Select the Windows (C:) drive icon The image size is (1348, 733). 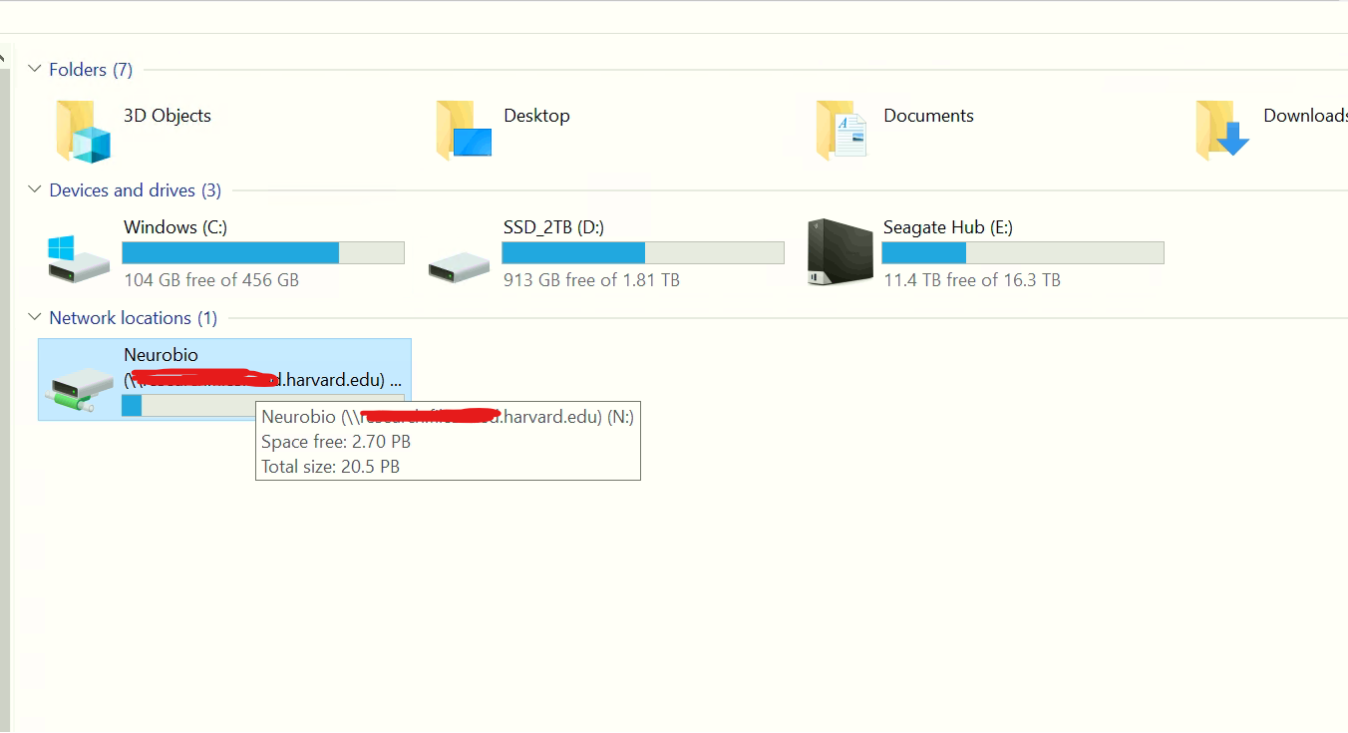79,258
